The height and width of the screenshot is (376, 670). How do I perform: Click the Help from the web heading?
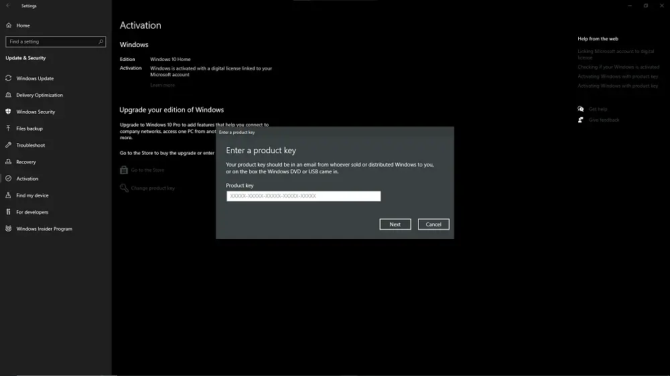(x=598, y=38)
